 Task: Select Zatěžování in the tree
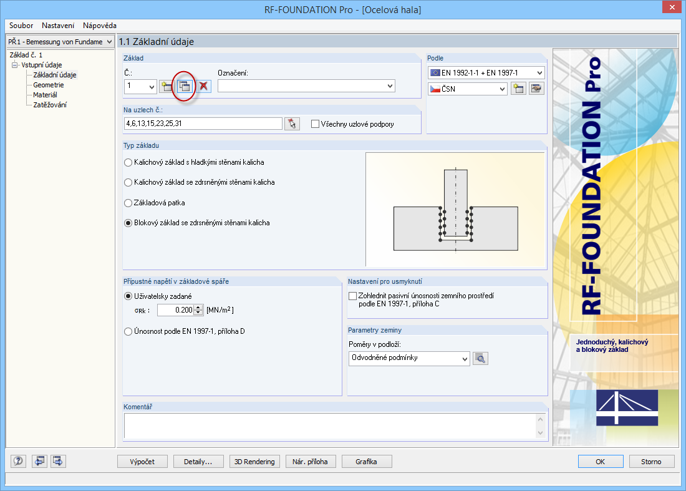[50, 105]
